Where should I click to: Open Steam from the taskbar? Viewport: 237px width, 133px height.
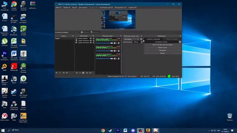110,130
